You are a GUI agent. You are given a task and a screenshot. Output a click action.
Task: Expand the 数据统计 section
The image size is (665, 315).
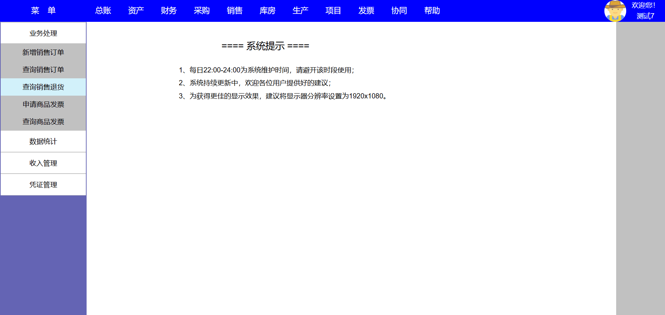pos(43,141)
